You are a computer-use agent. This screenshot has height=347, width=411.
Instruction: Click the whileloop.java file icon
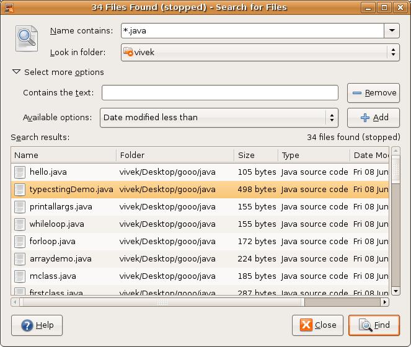(20, 224)
